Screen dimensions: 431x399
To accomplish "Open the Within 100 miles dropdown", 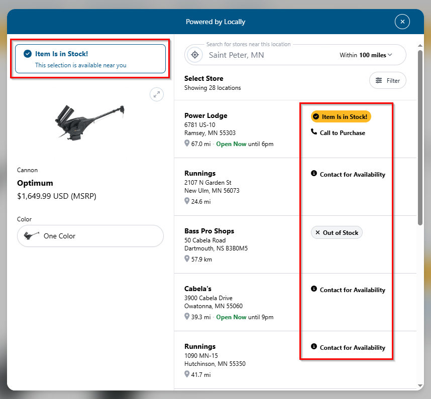I will click(366, 55).
